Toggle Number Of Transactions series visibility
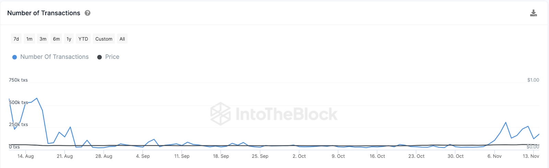 point(54,57)
